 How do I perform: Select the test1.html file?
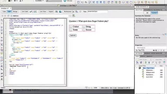tap(149, 77)
